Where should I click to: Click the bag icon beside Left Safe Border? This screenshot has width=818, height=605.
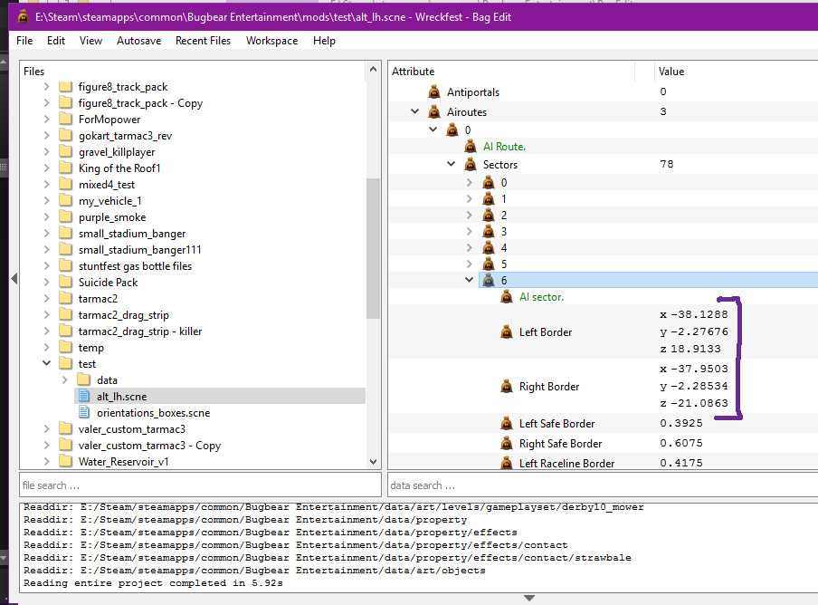(507, 423)
